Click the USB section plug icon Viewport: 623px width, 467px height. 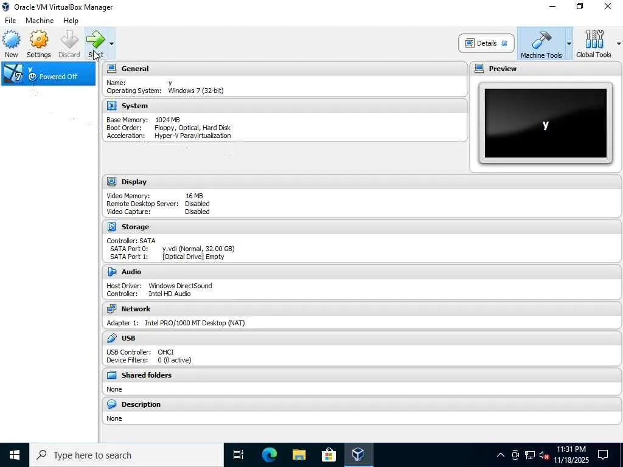pyautogui.click(x=112, y=337)
